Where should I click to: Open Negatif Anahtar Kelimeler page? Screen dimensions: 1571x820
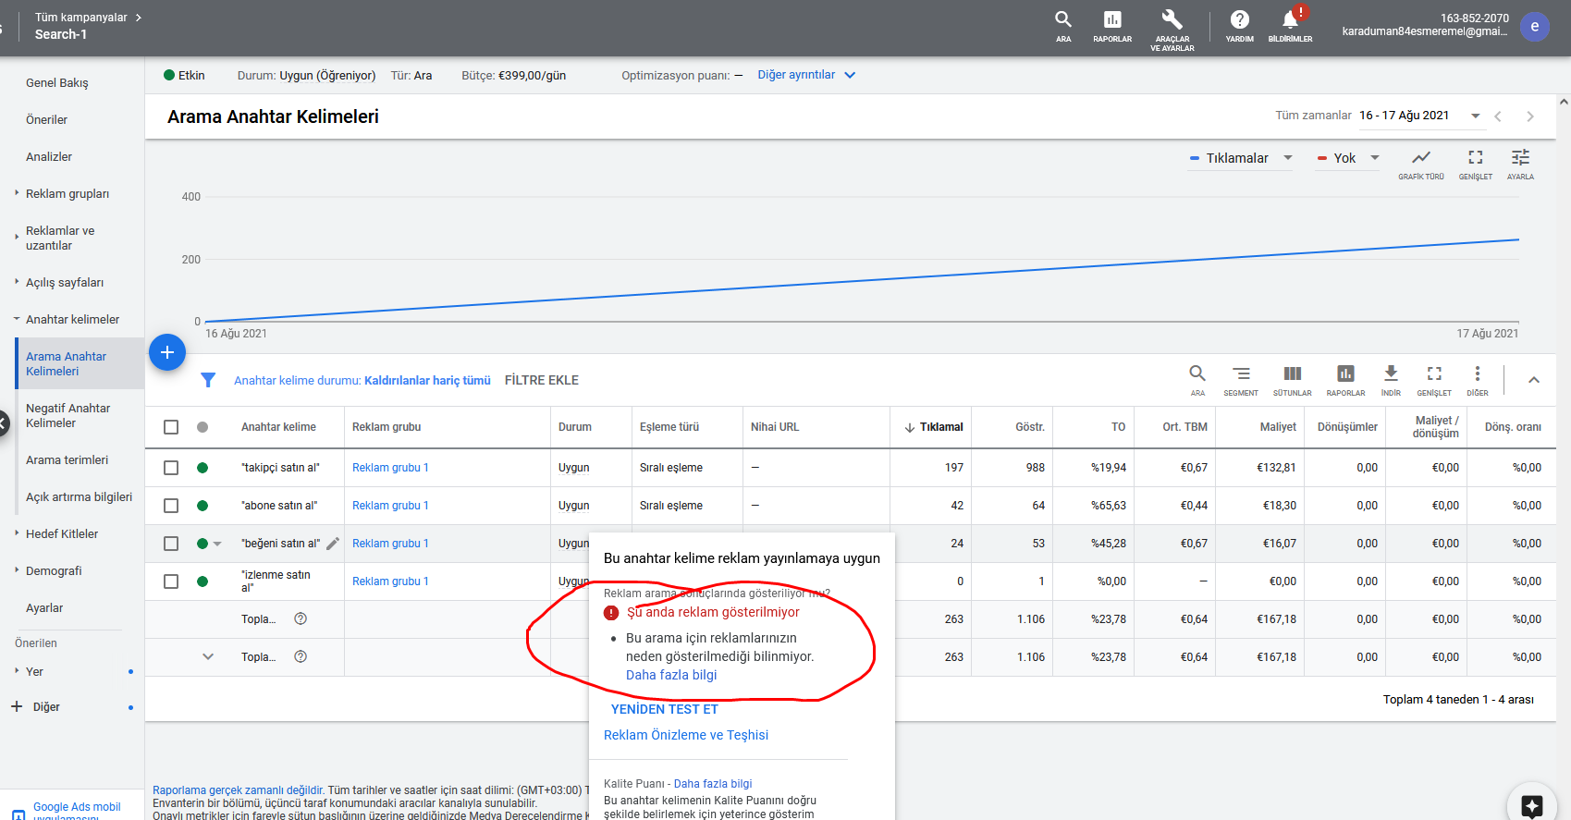68,416
